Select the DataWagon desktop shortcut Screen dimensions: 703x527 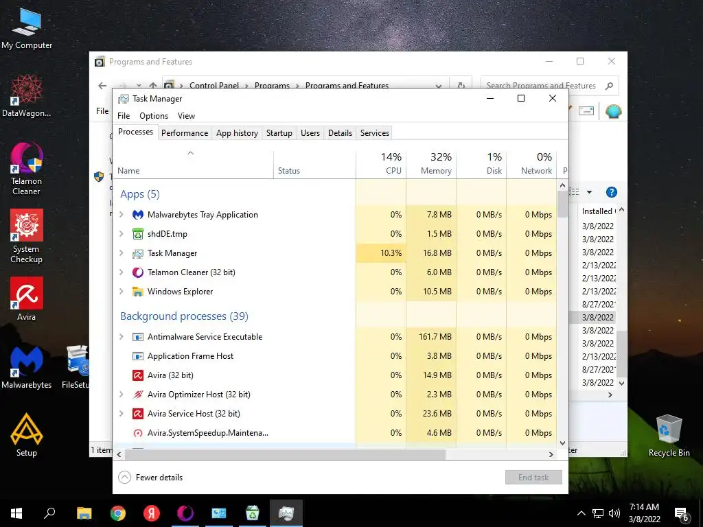[x=27, y=96]
